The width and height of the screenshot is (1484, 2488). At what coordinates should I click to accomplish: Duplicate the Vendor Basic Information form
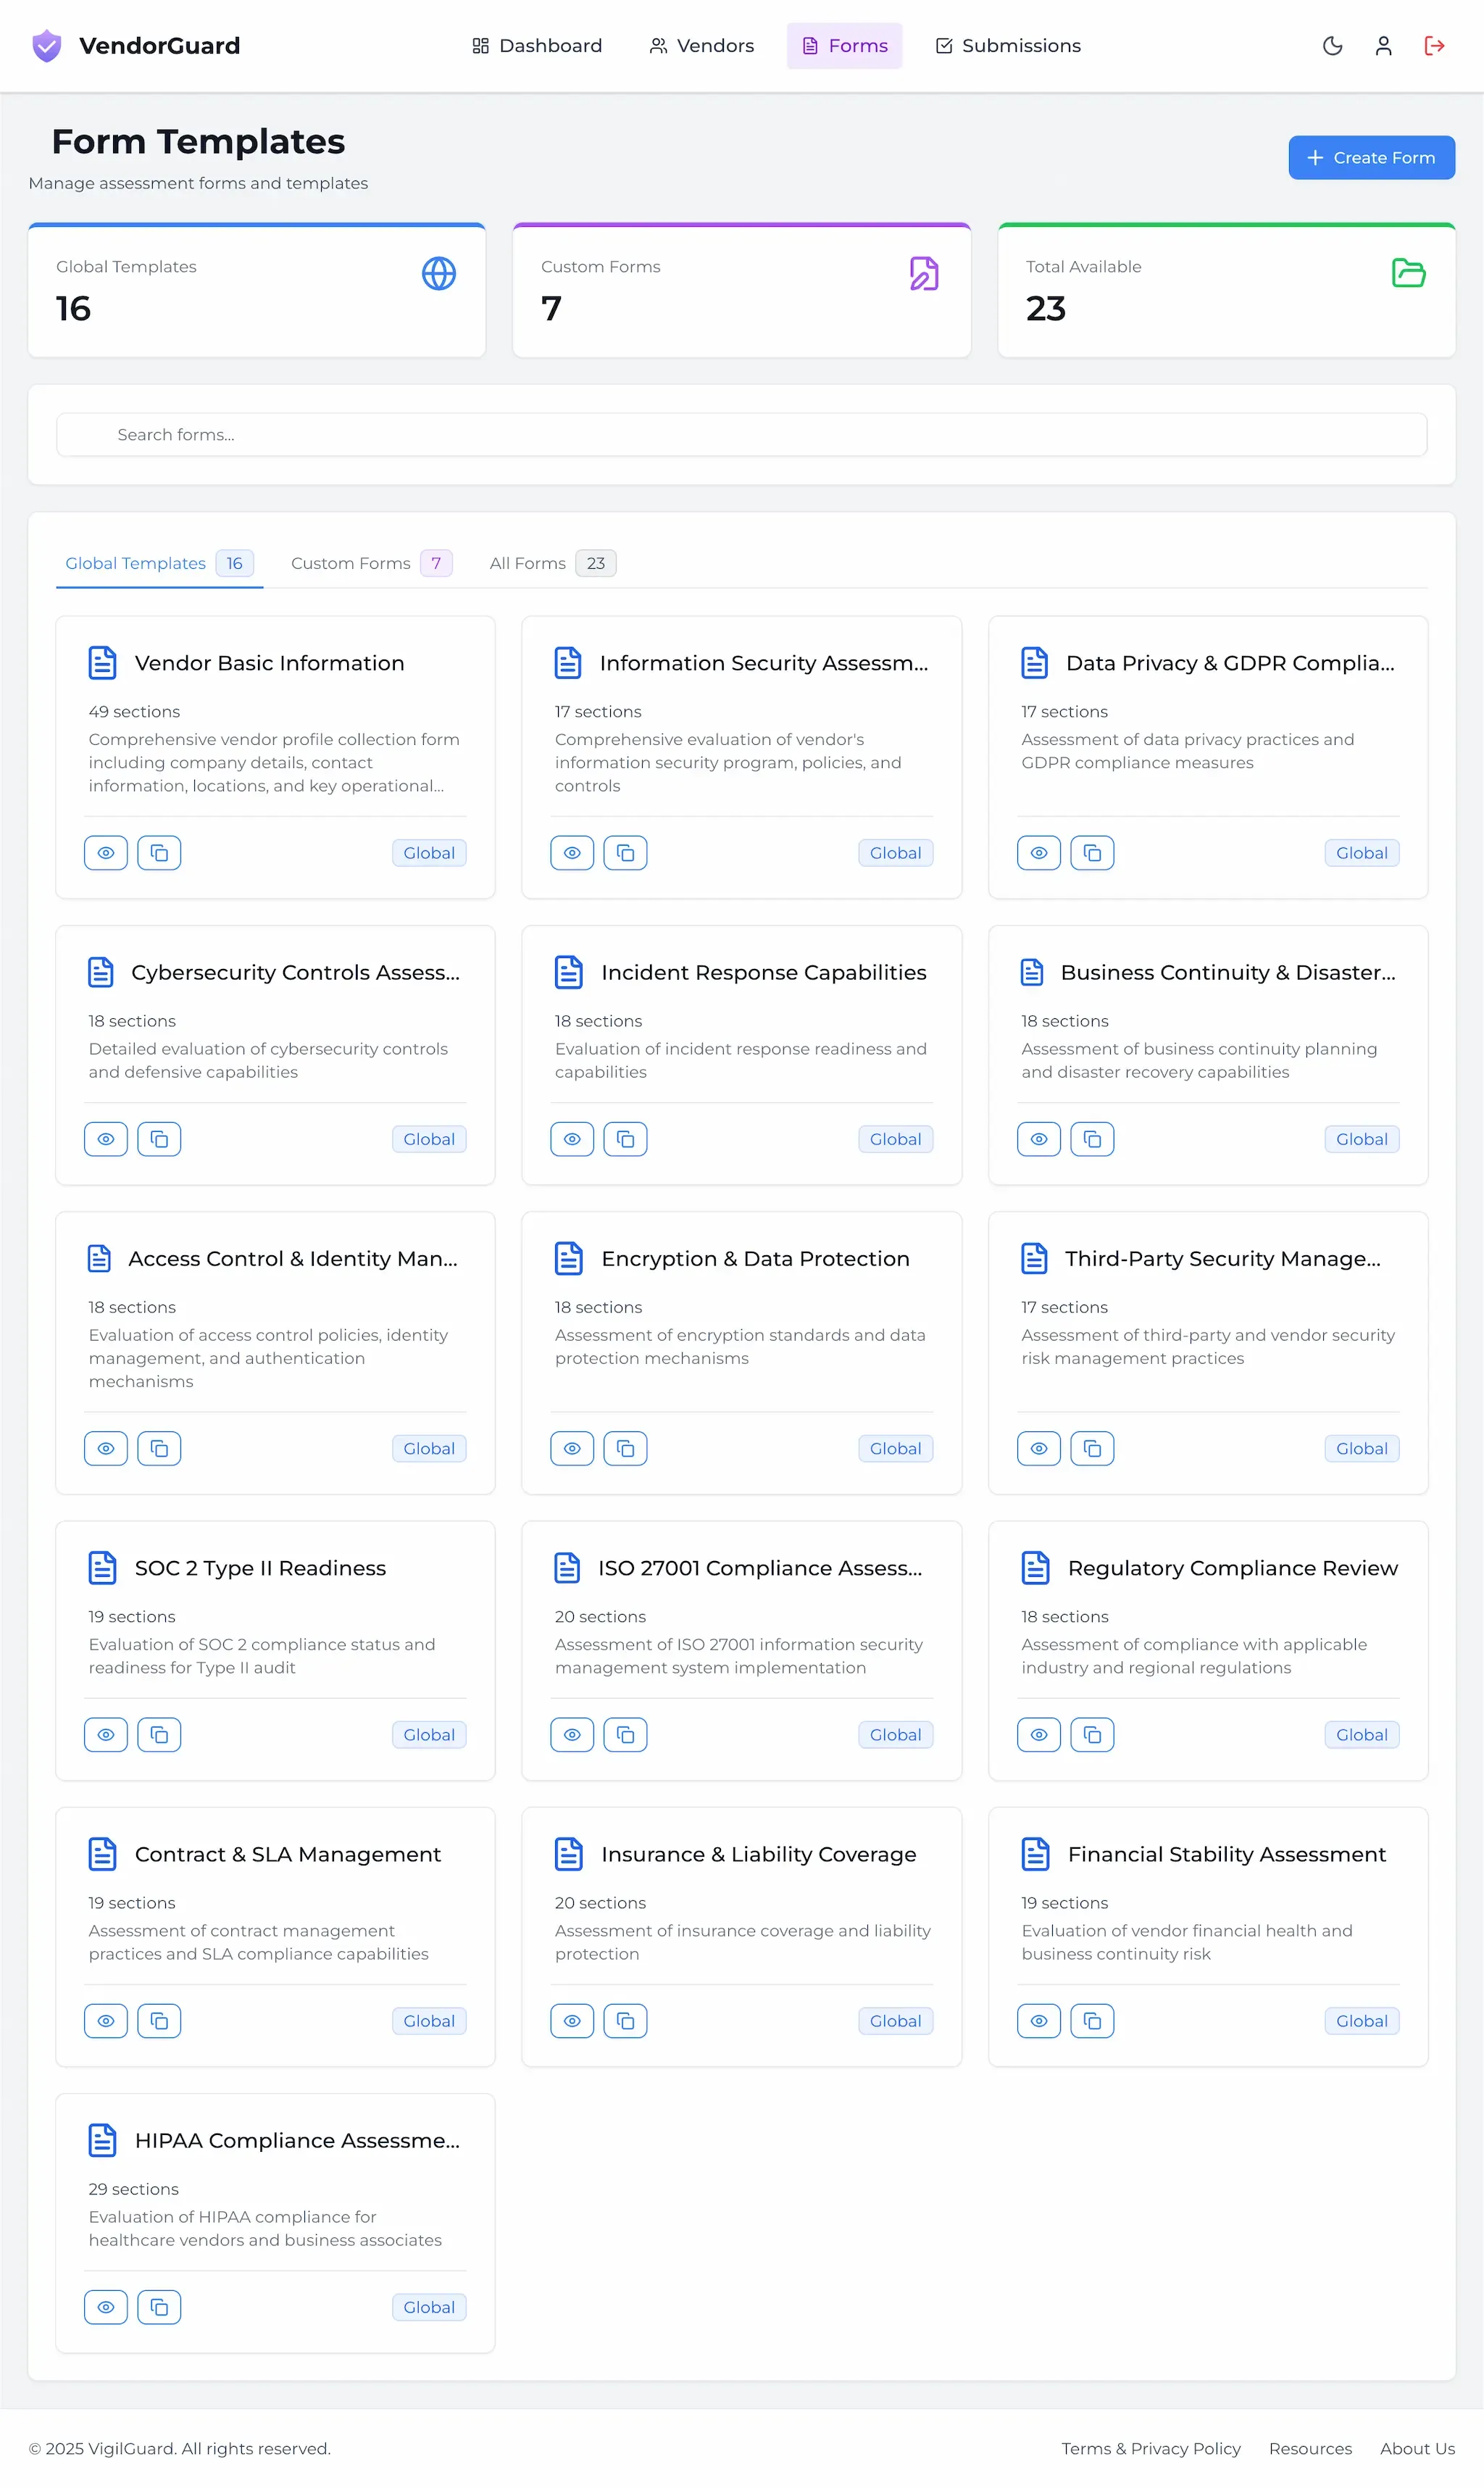coord(159,853)
